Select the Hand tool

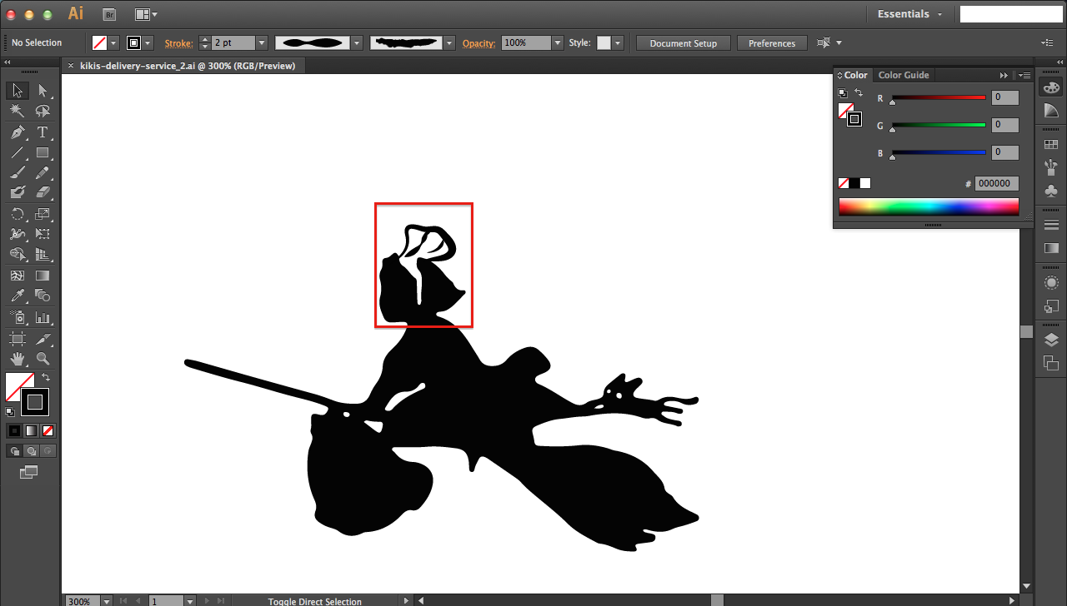(18, 359)
